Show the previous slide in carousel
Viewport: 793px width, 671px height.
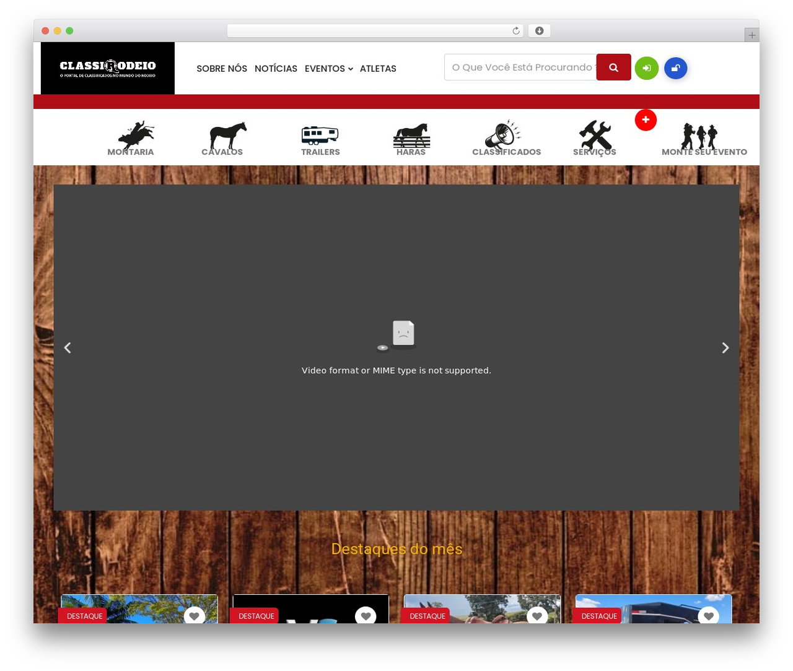coord(68,348)
